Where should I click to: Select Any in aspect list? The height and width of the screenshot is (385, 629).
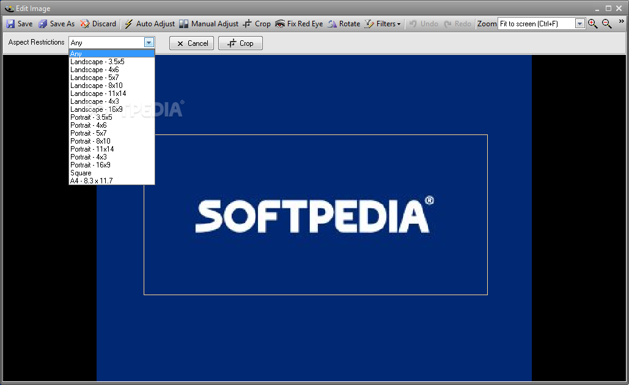[x=111, y=54]
